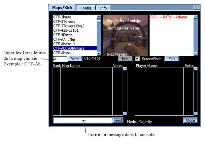Focus the chat message input field

click(x=83, y=120)
